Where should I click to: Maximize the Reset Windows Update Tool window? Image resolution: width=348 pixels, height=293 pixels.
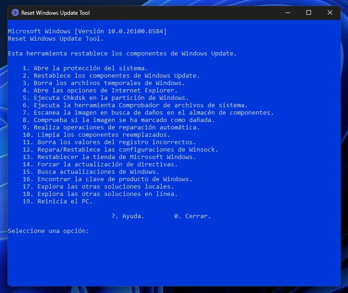point(309,12)
